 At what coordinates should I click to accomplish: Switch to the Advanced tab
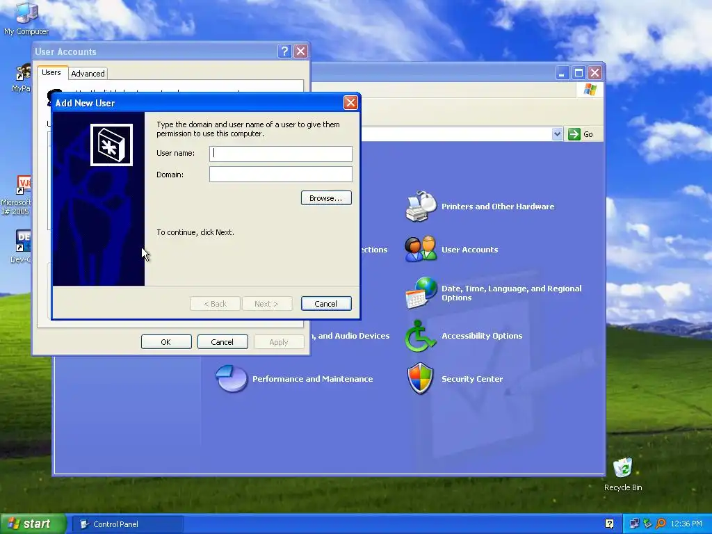[x=88, y=74]
